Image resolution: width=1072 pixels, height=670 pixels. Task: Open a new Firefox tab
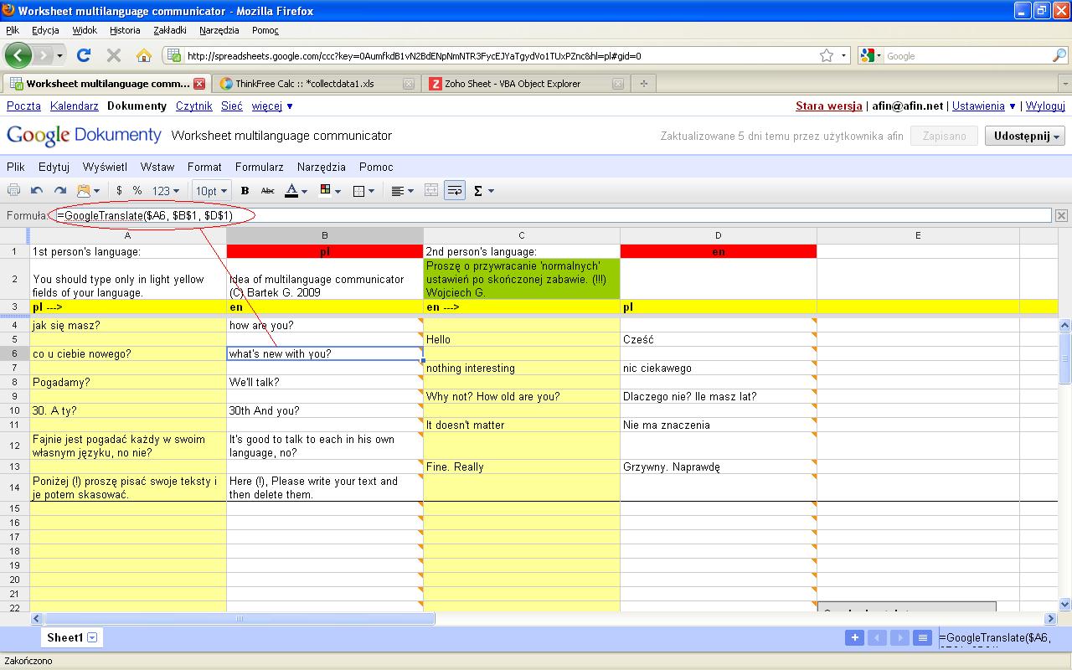[x=643, y=84]
